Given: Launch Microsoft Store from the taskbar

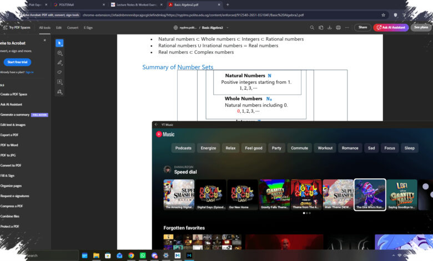Looking at the screenshot, I should 108,255.
